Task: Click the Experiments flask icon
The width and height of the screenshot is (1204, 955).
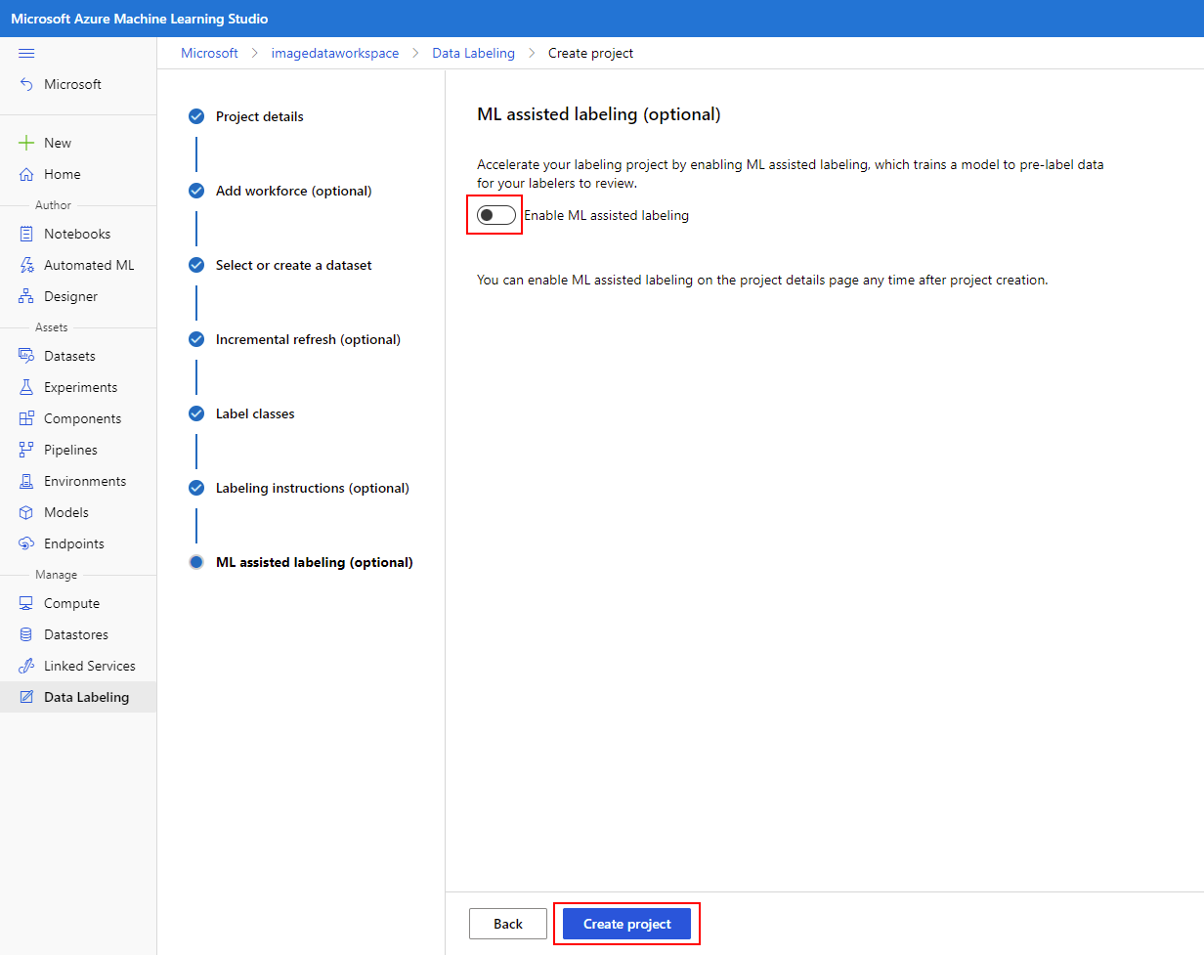Action: point(26,387)
